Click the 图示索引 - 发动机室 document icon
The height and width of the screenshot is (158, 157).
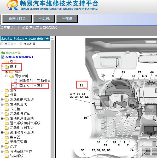[x=15, y=81]
